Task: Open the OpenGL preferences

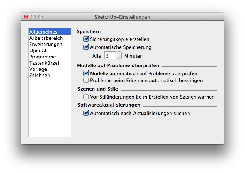Action: click(38, 51)
